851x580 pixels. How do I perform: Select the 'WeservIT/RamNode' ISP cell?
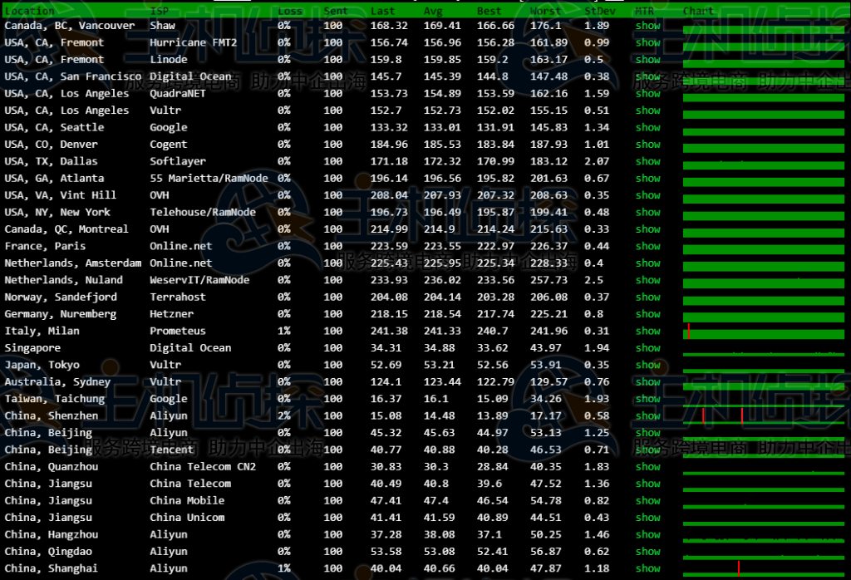199,280
